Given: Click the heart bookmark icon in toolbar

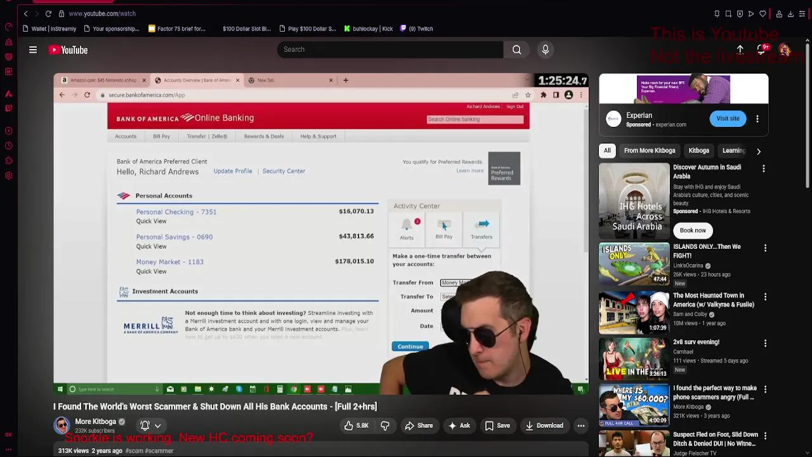Looking at the screenshot, I should (763, 13).
